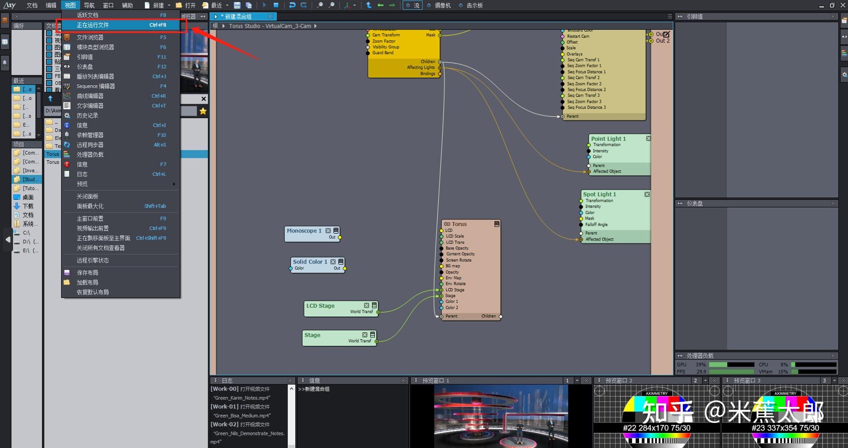Viewport: 848px width, 448px height.
Task: Toggle the 告示板 billboard power button
Action: (461, 5)
